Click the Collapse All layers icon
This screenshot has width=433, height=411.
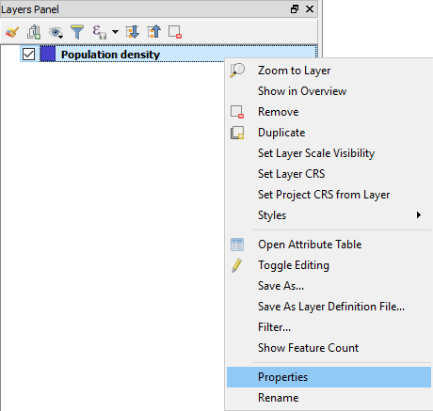tap(153, 32)
